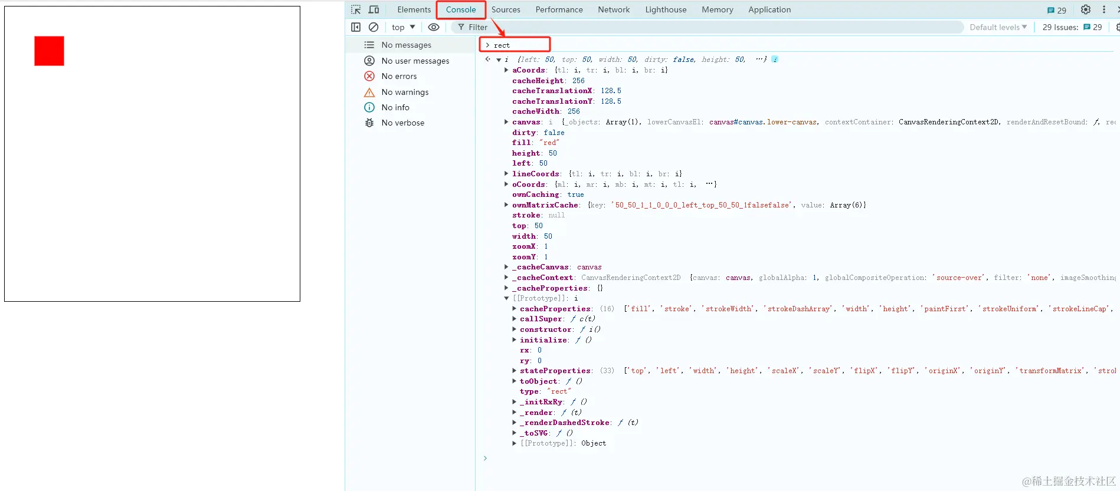Screen dimensions: 1120x491
Task: Click the fill: "red" property value
Action: (549, 143)
